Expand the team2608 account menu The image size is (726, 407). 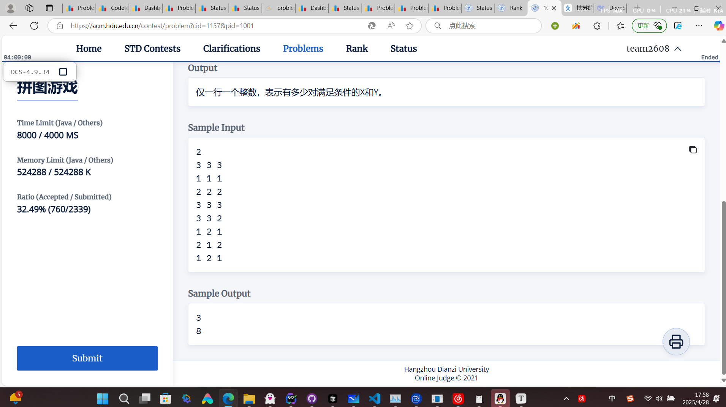point(653,49)
